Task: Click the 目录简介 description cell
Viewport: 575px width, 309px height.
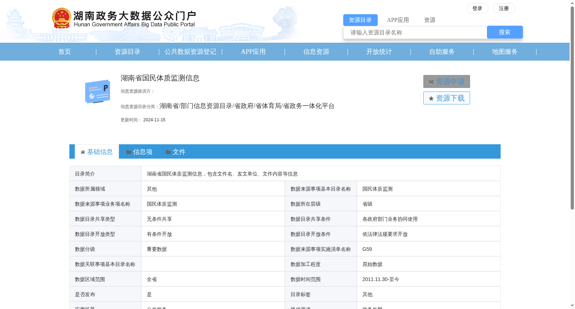Action: click(321, 174)
